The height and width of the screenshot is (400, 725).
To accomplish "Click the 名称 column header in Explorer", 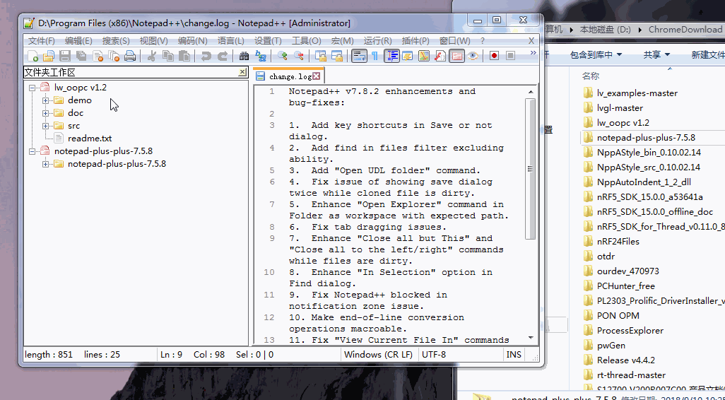I will (x=591, y=76).
